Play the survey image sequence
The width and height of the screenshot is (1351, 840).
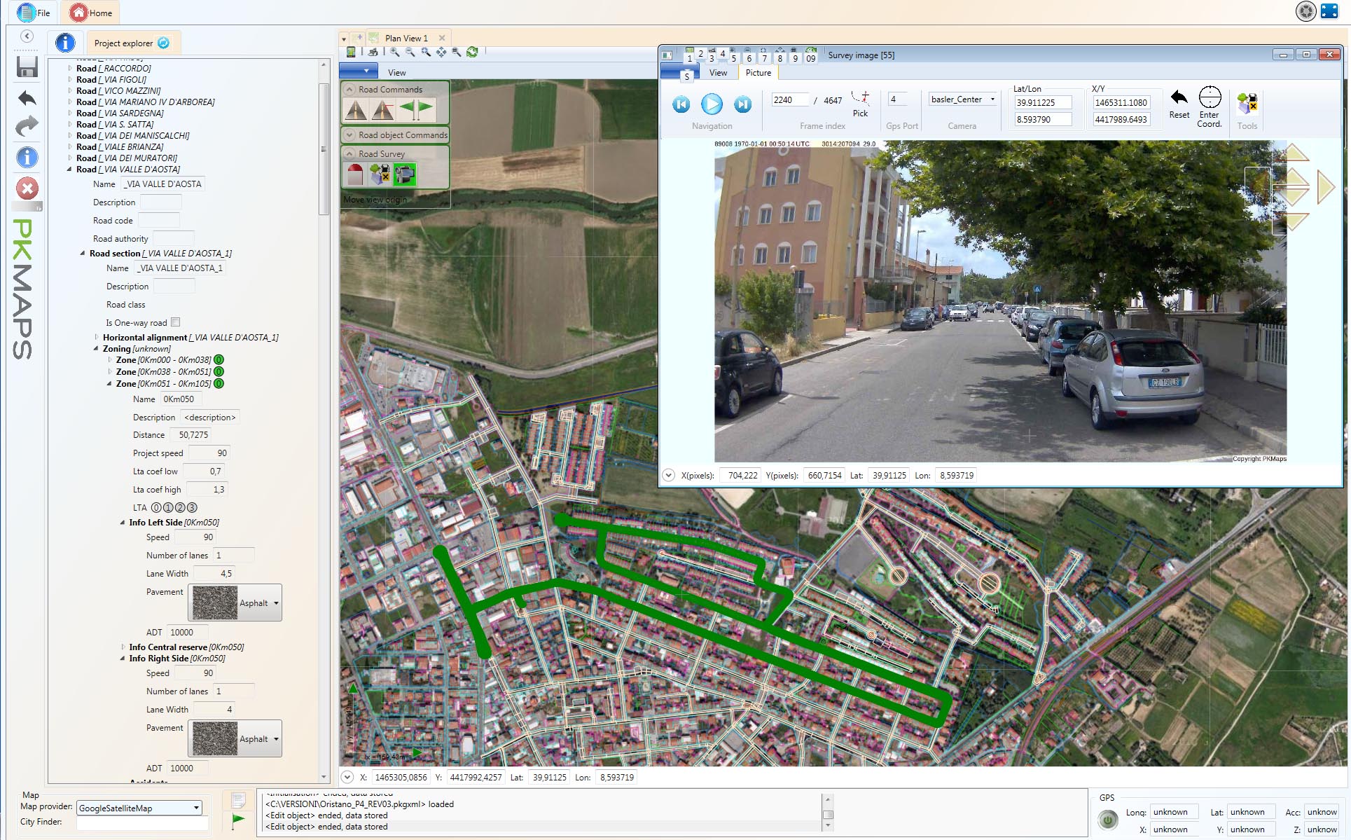pyautogui.click(x=712, y=104)
